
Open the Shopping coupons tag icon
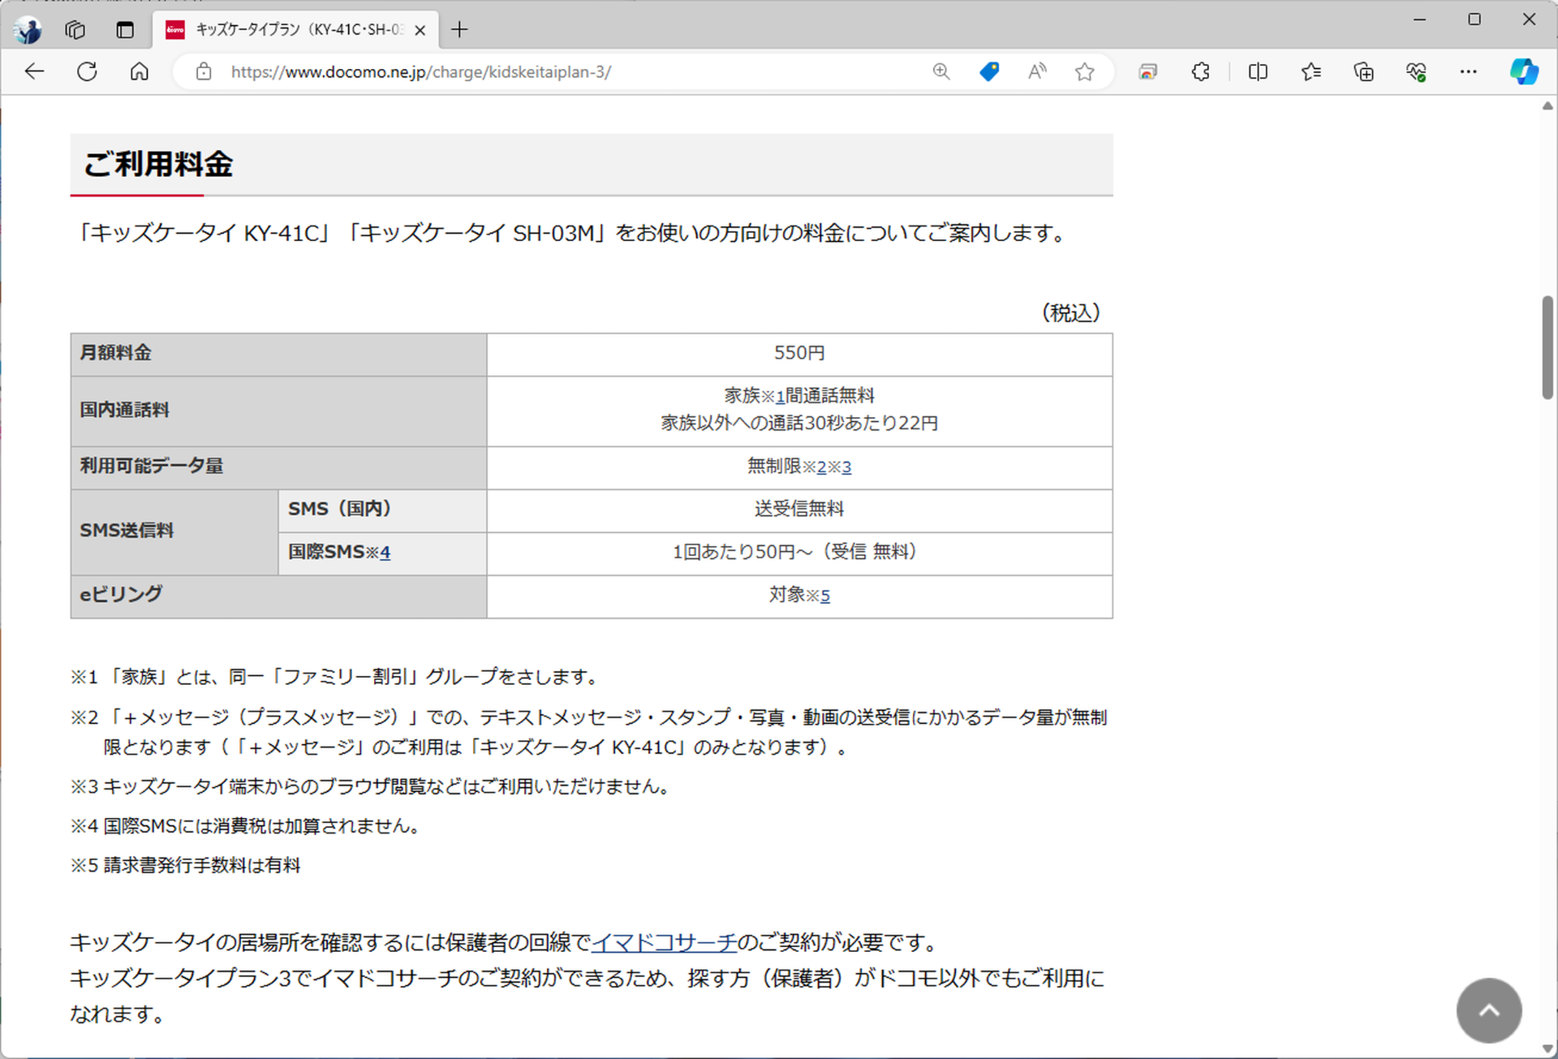coord(989,71)
